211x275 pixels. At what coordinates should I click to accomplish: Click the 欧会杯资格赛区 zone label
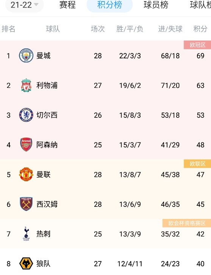187,223
